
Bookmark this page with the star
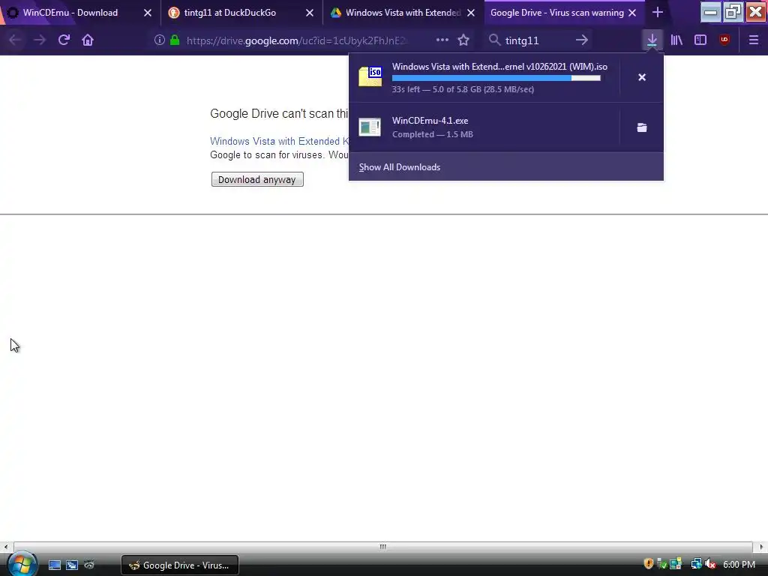[x=463, y=40]
